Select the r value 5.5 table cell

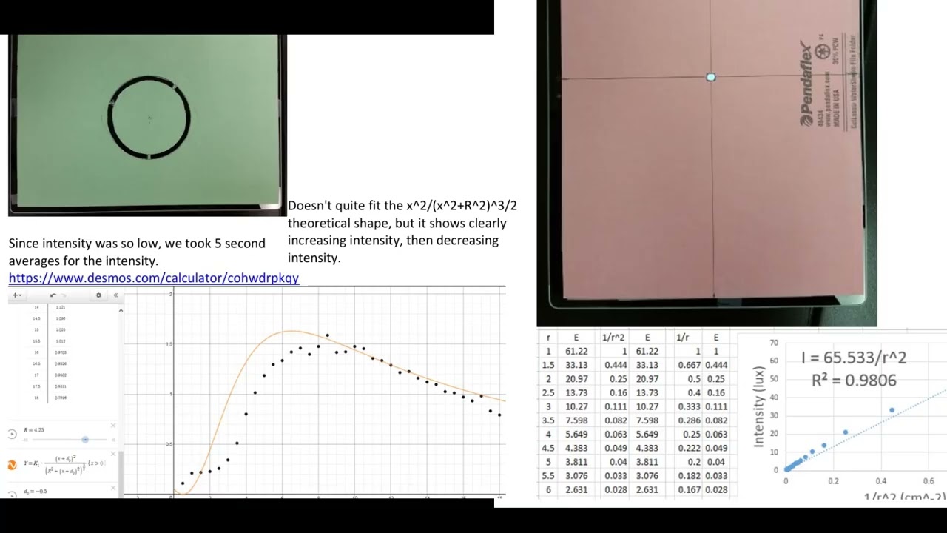tap(548, 476)
